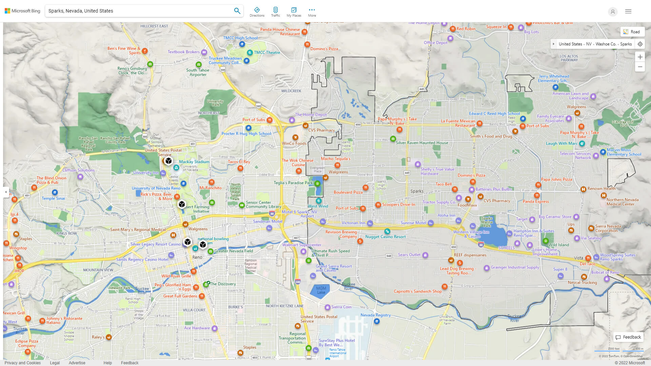Collapse side panel with left-edge chevron

click(x=5, y=192)
